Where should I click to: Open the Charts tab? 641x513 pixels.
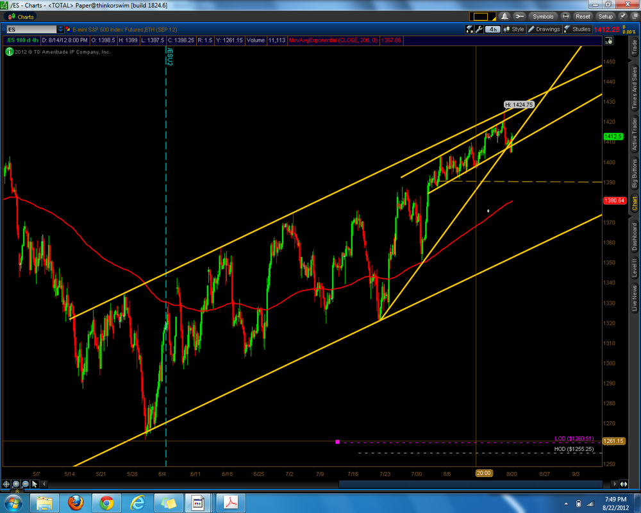click(x=21, y=17)
